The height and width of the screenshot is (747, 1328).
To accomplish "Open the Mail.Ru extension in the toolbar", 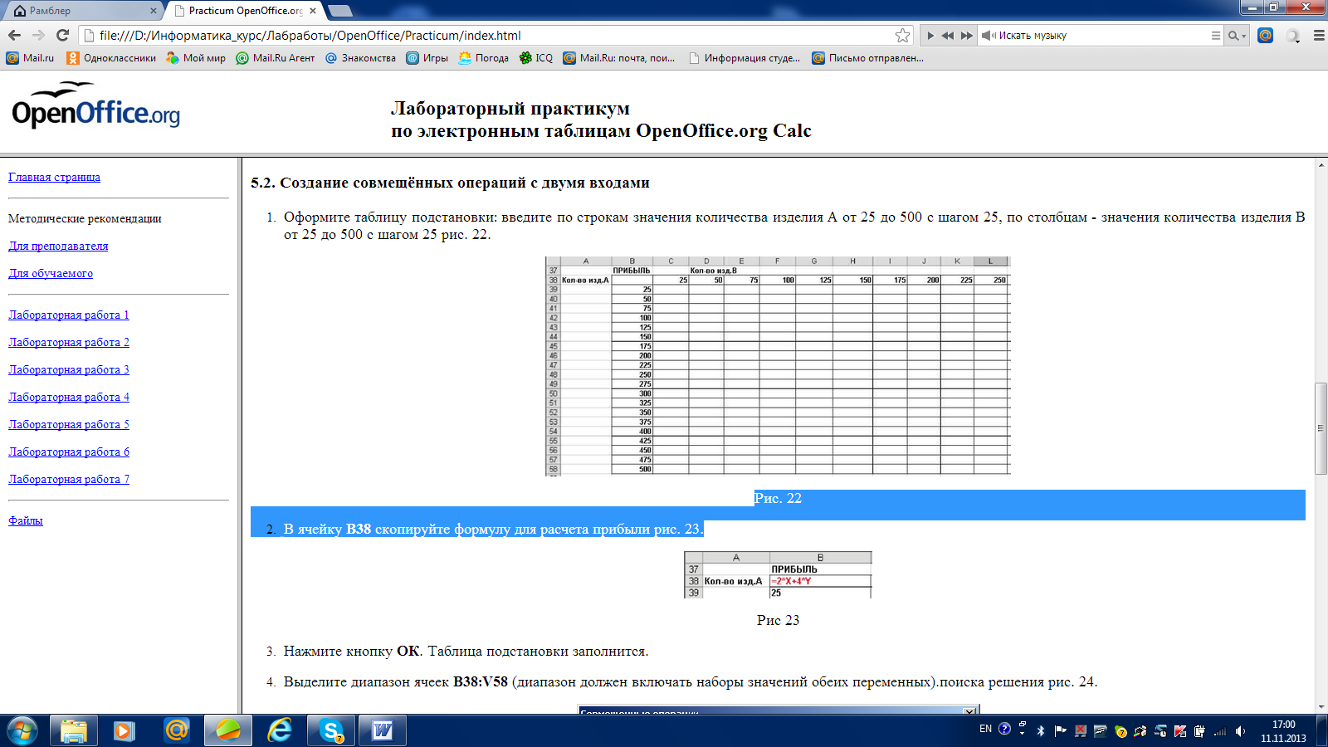I will [x=1265, y=35].
